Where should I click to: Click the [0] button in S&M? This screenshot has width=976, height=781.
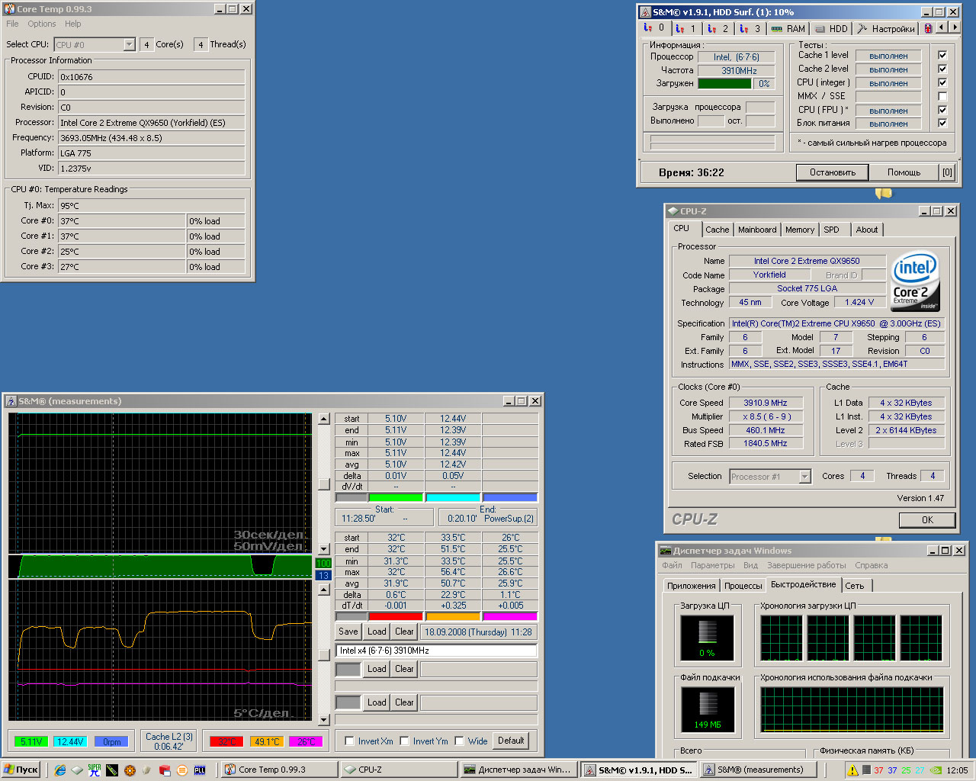(x=947, y=172)
